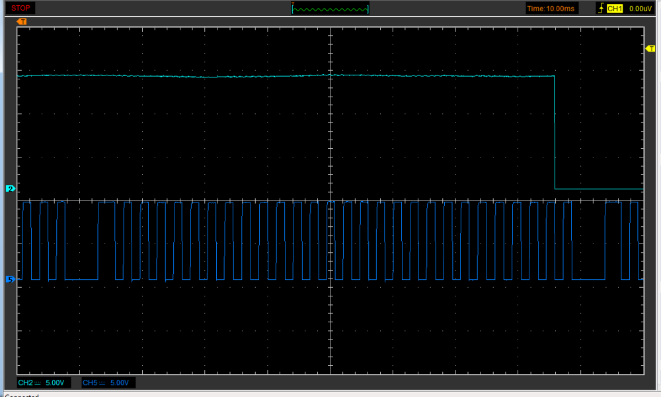Viewport: 661px width, 397px height.
Task: Click the Connected status bar text
Action: 21,395
